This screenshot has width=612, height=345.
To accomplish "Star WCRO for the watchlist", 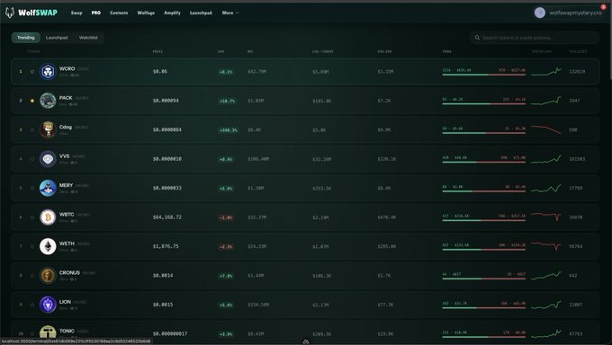I will point(32,71).
